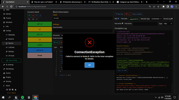This screenshot has width=179, height=100.
Task: Click View as HTML in the log
Action: coord(122,71)
